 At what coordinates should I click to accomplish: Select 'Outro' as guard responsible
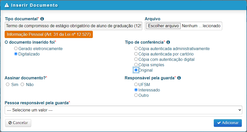136,95
